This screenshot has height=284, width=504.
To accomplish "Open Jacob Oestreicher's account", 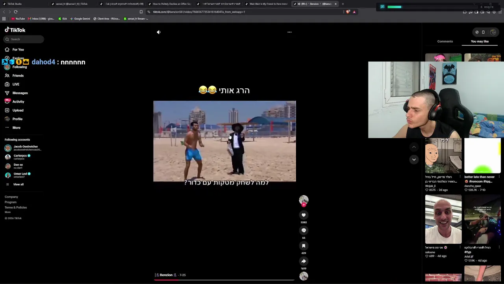I will (22, 148).
